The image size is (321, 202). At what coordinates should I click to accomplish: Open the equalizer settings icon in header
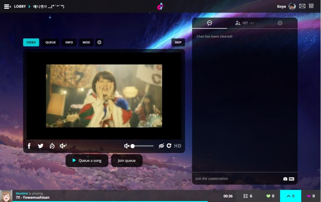pos(311,6)
